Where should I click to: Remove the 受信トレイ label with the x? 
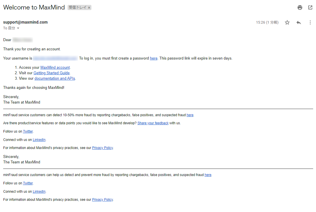pyautogui.click(x=89, y=8)
